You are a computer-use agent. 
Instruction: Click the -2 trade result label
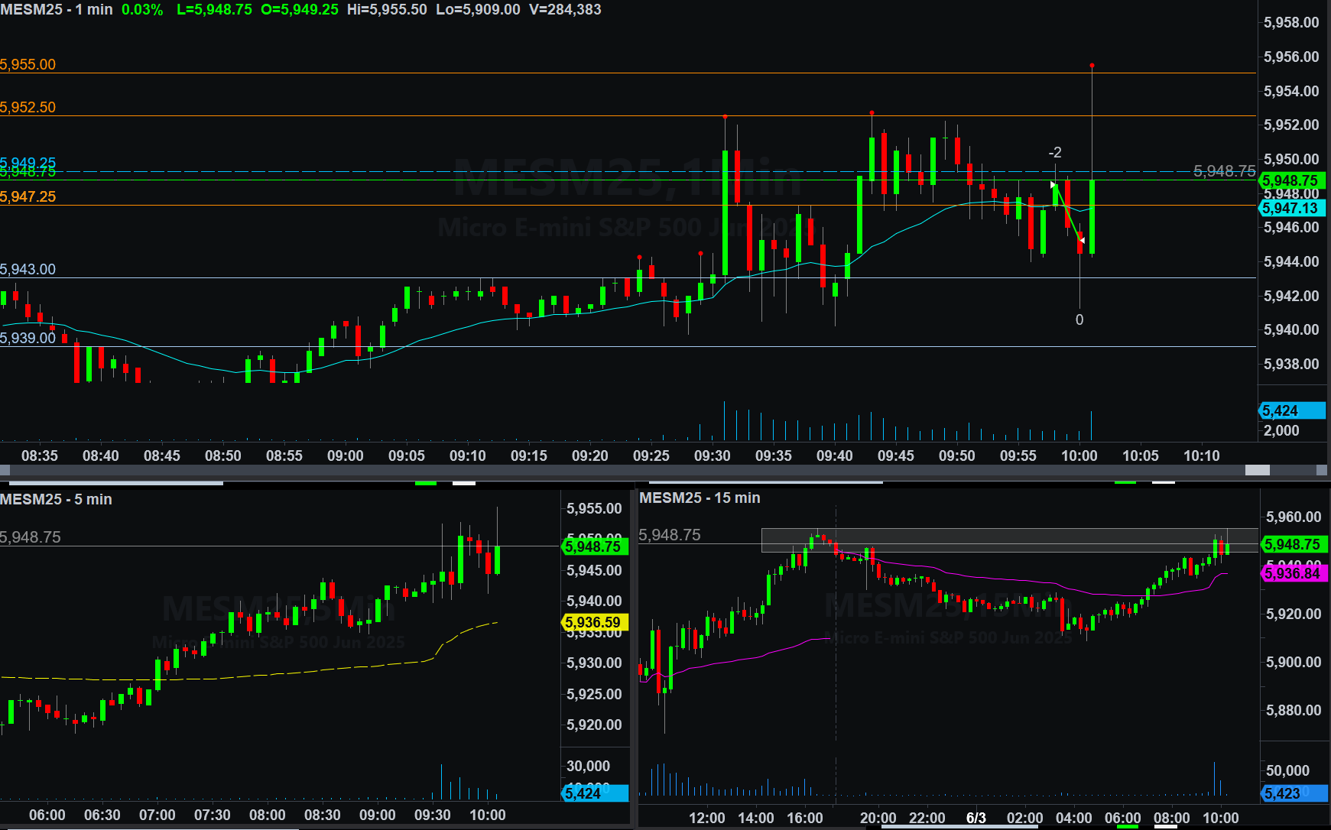pyautogui.click(x=1055, y=153)
